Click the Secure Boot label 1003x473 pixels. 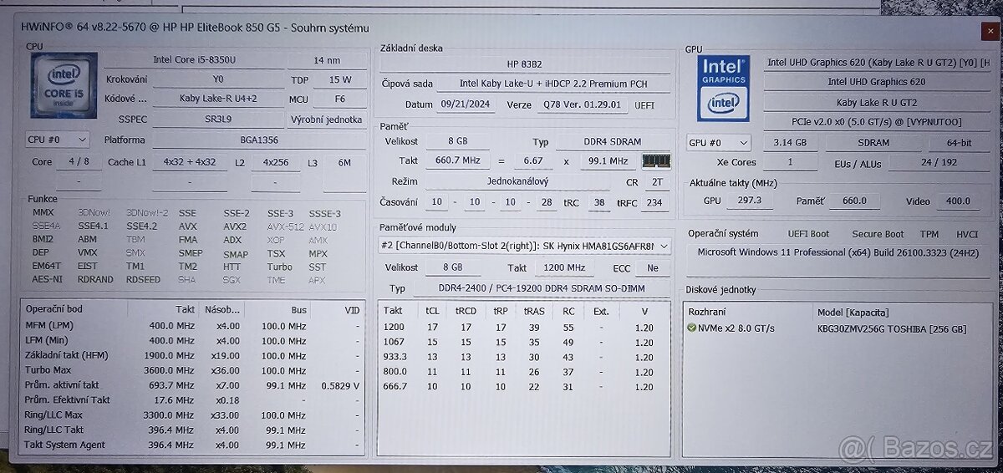click(x=878, y=234)
